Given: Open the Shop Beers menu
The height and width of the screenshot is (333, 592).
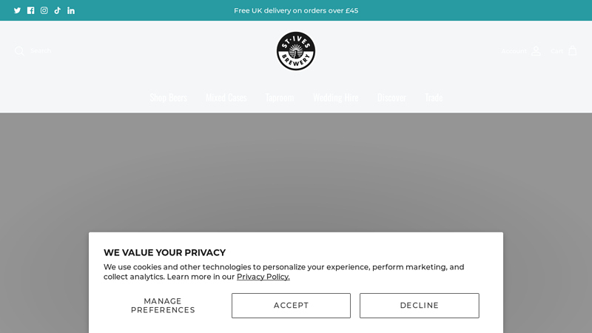Looking at the screenshot, I should 169,98.
